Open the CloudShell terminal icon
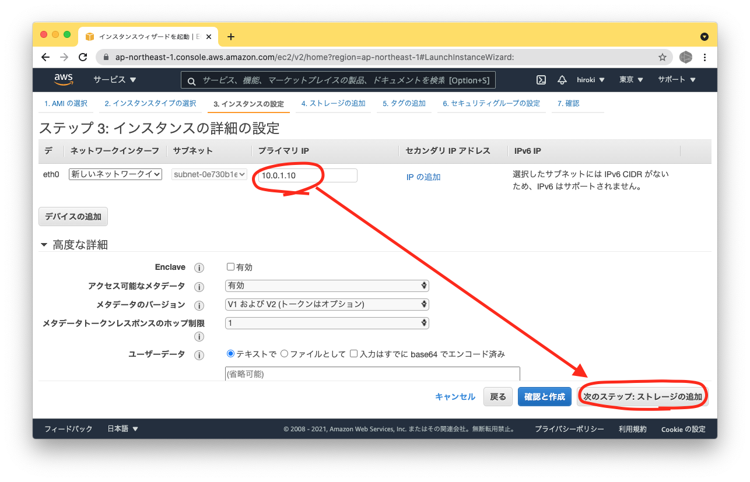 [x=541, y=79]
